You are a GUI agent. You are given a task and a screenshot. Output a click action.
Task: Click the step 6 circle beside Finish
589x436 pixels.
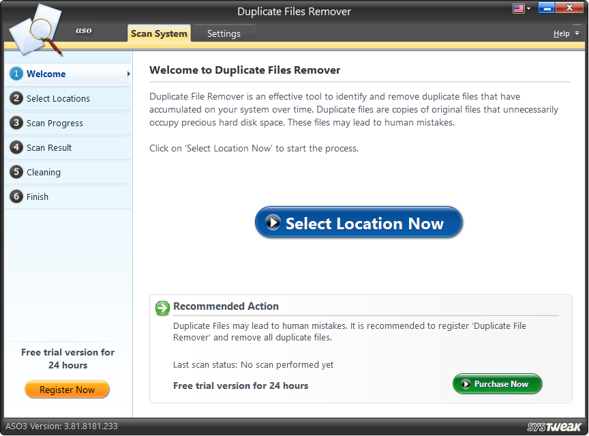(x=16, y=197)
